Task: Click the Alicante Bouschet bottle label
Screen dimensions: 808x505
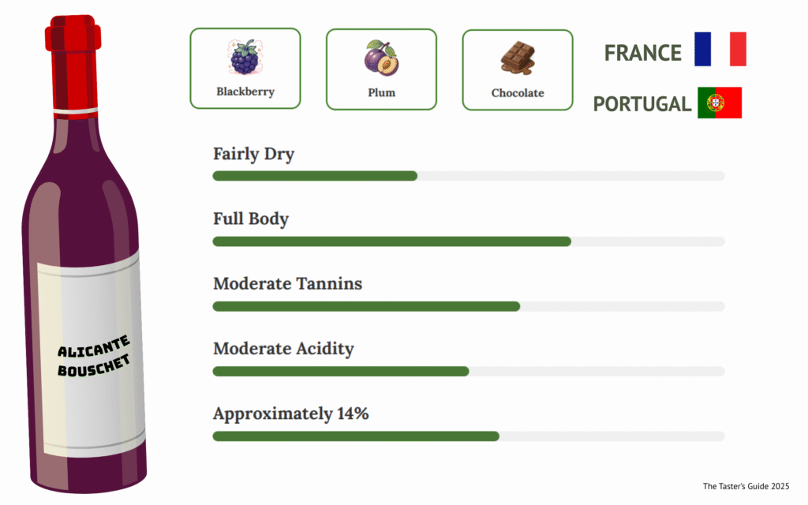Action: click(x=93, y=355)
